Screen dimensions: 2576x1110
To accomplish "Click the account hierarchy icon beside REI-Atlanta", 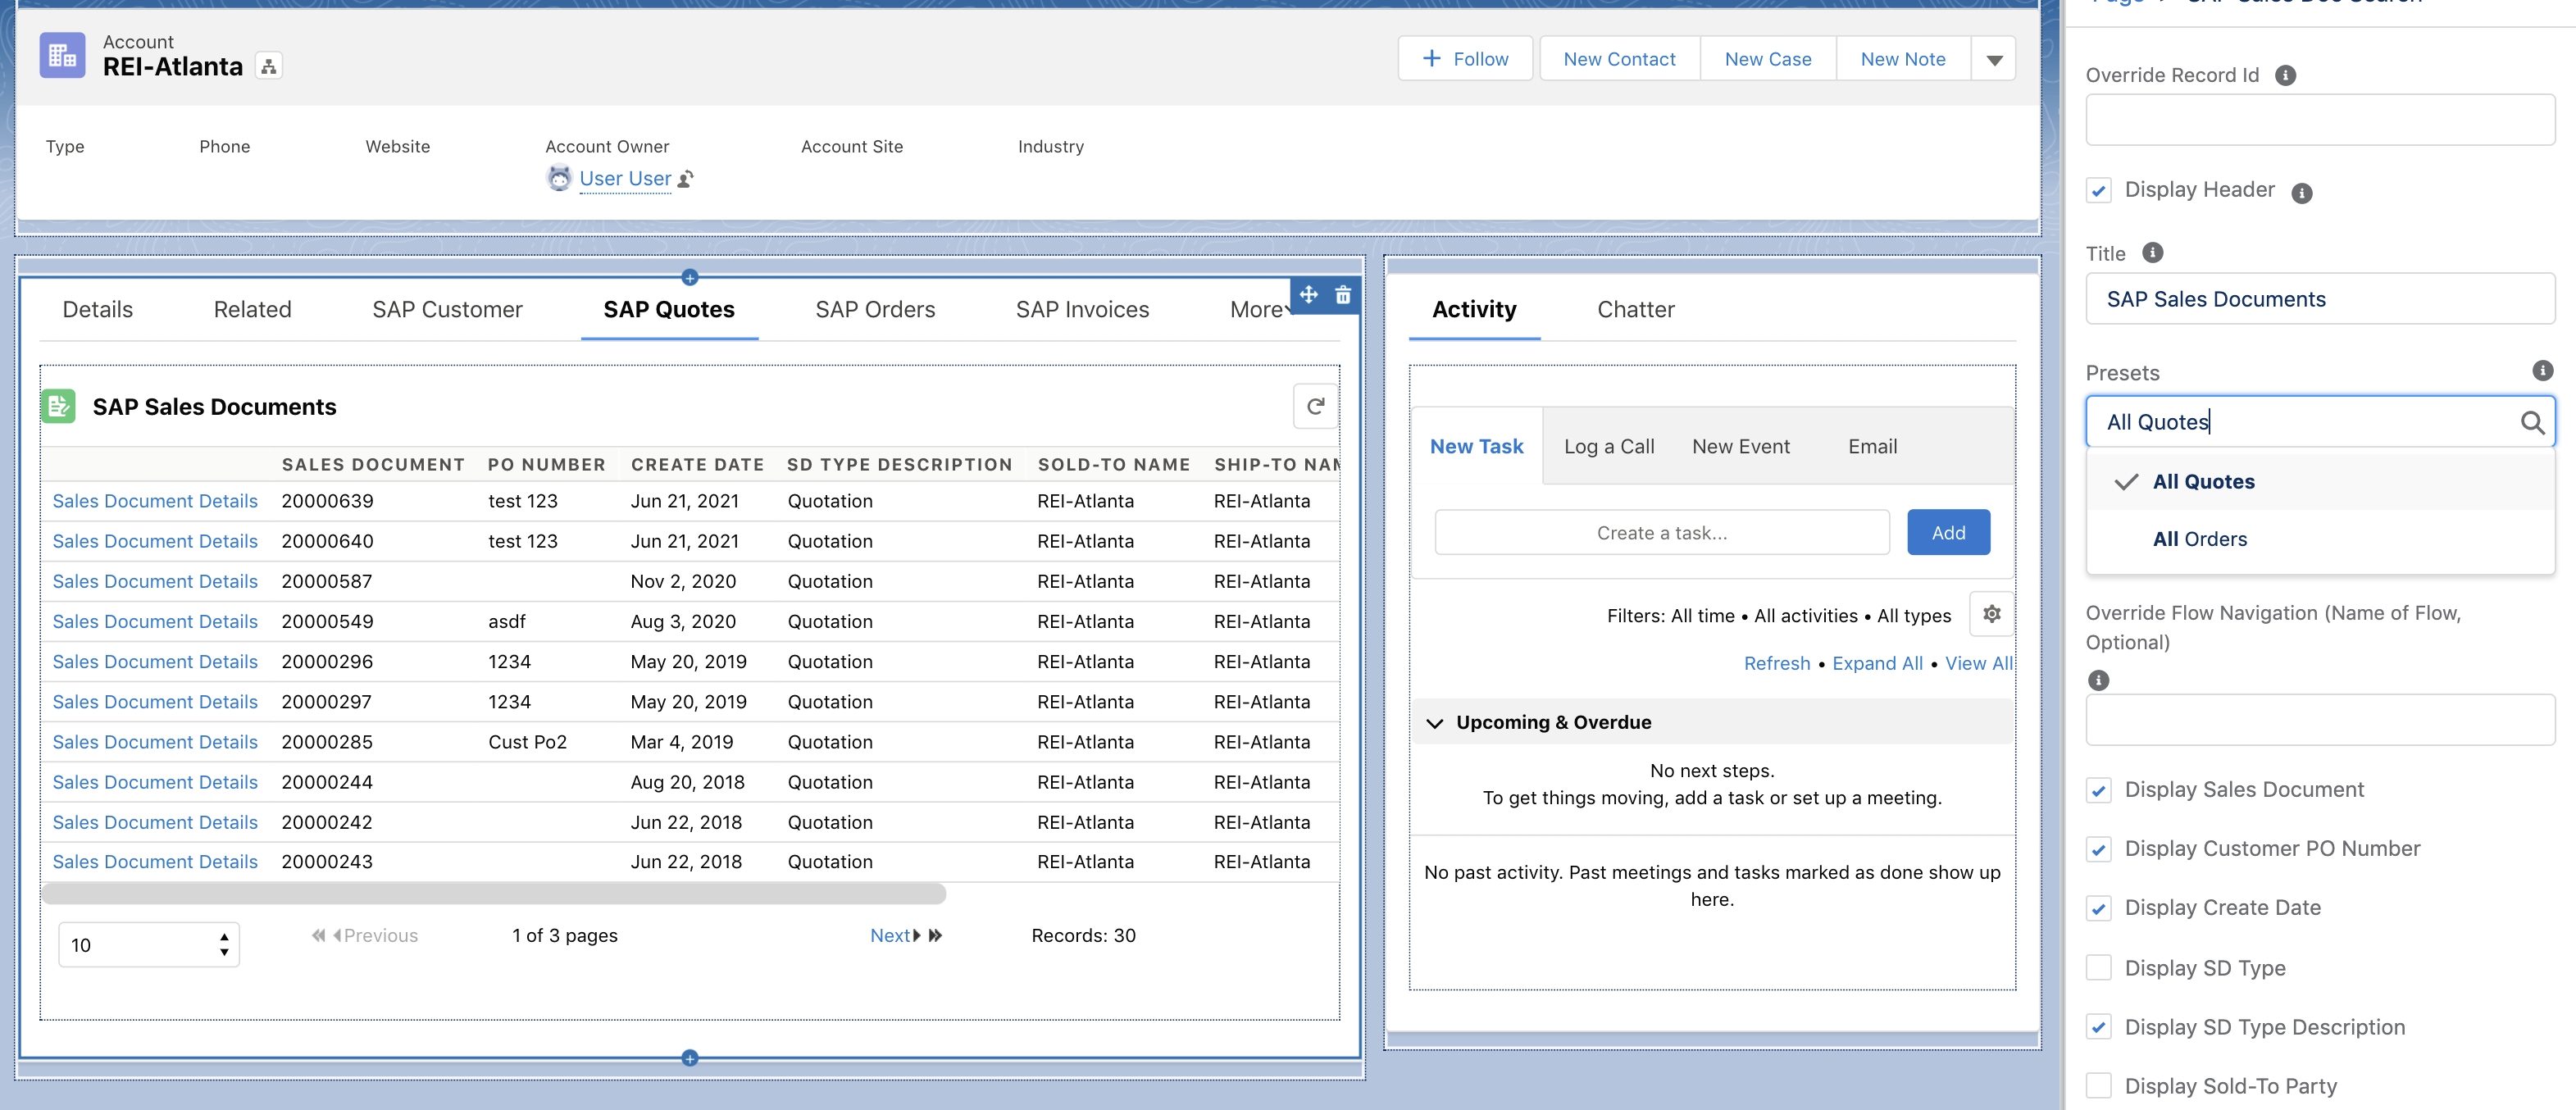I will click(268, 67).
